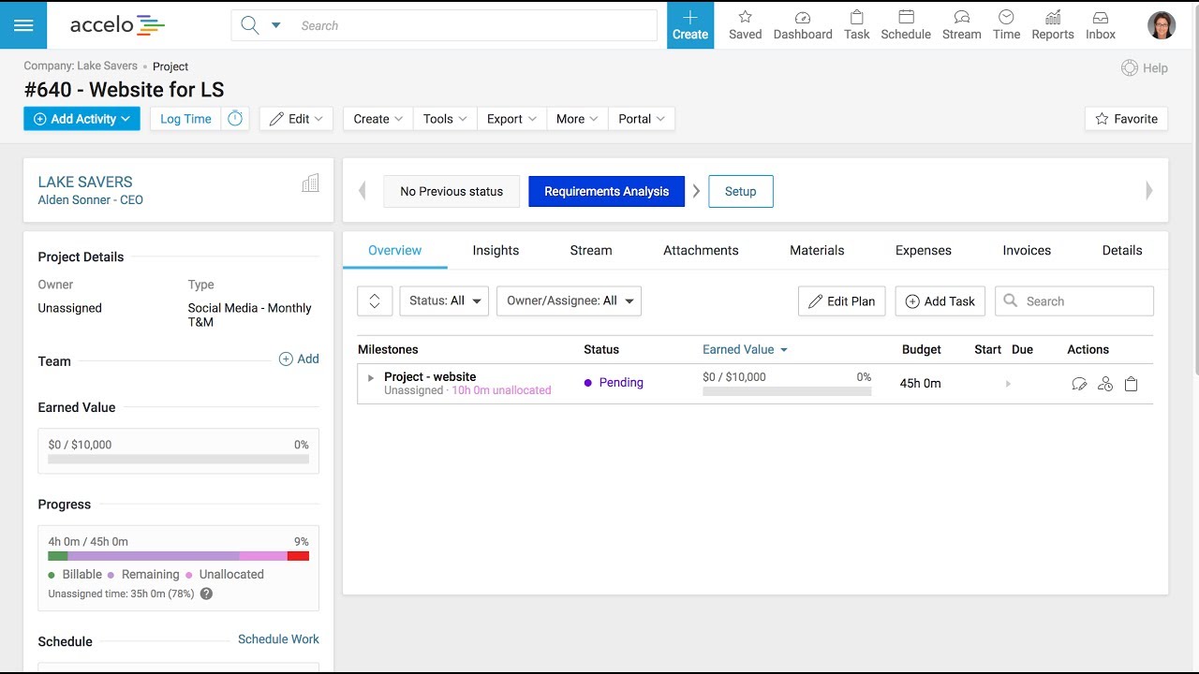1199x674 pixels.
Task: Open the Inbox from the top navigation
Action: coord(1100,25)
